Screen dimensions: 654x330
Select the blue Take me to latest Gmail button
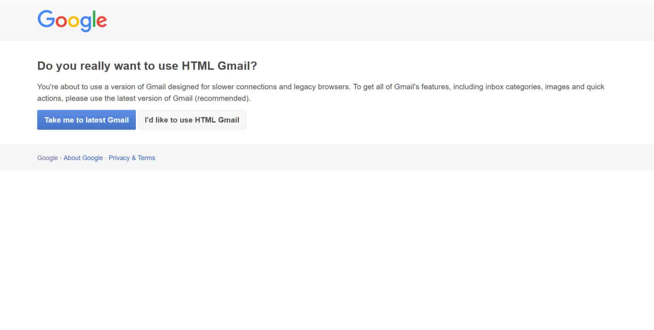(86, 120)
